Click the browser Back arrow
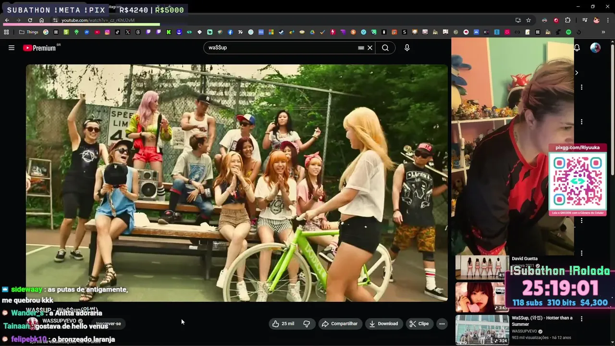 [x=7, y=20]
